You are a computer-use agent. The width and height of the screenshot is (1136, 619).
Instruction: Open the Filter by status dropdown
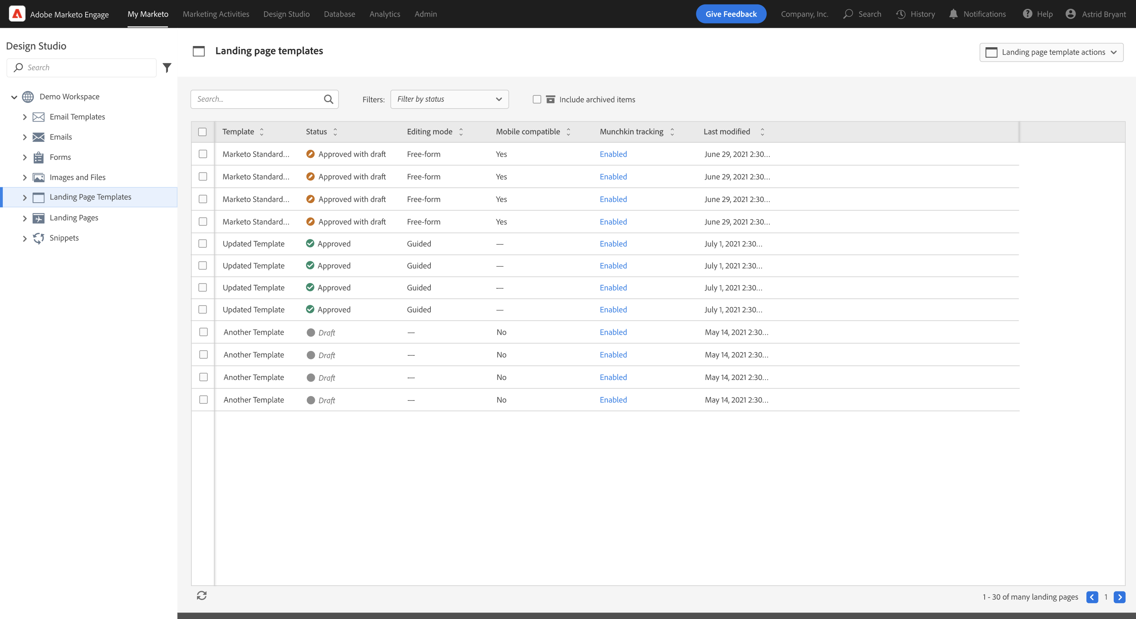449,99
